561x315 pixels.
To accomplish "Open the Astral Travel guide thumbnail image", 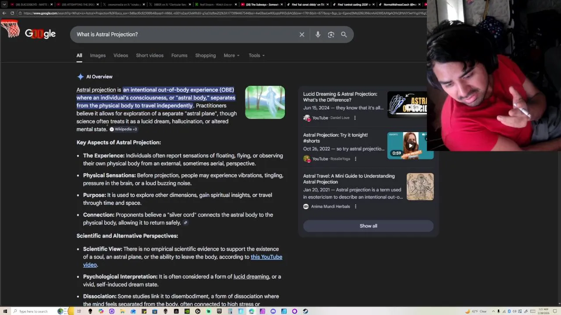I will 420,187.
